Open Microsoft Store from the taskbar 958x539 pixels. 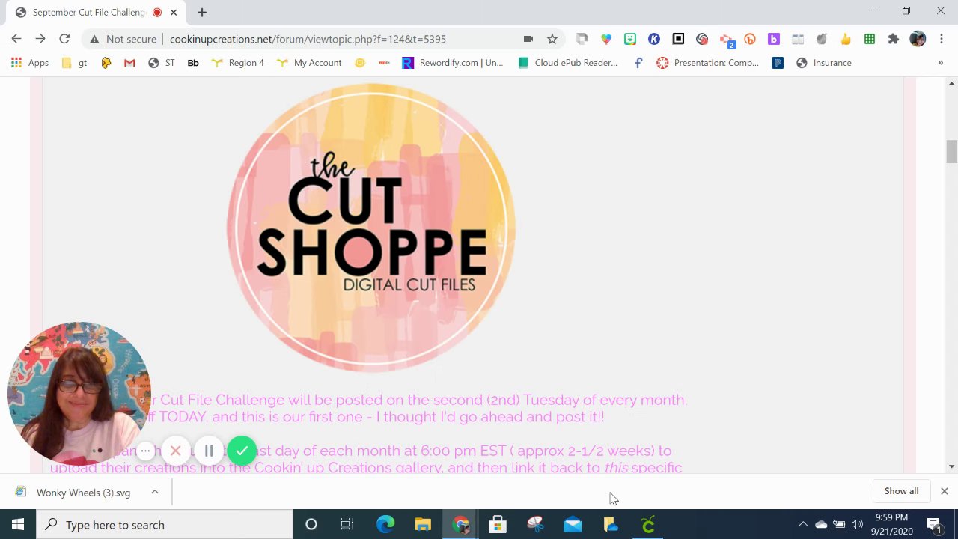pos(498,524)
